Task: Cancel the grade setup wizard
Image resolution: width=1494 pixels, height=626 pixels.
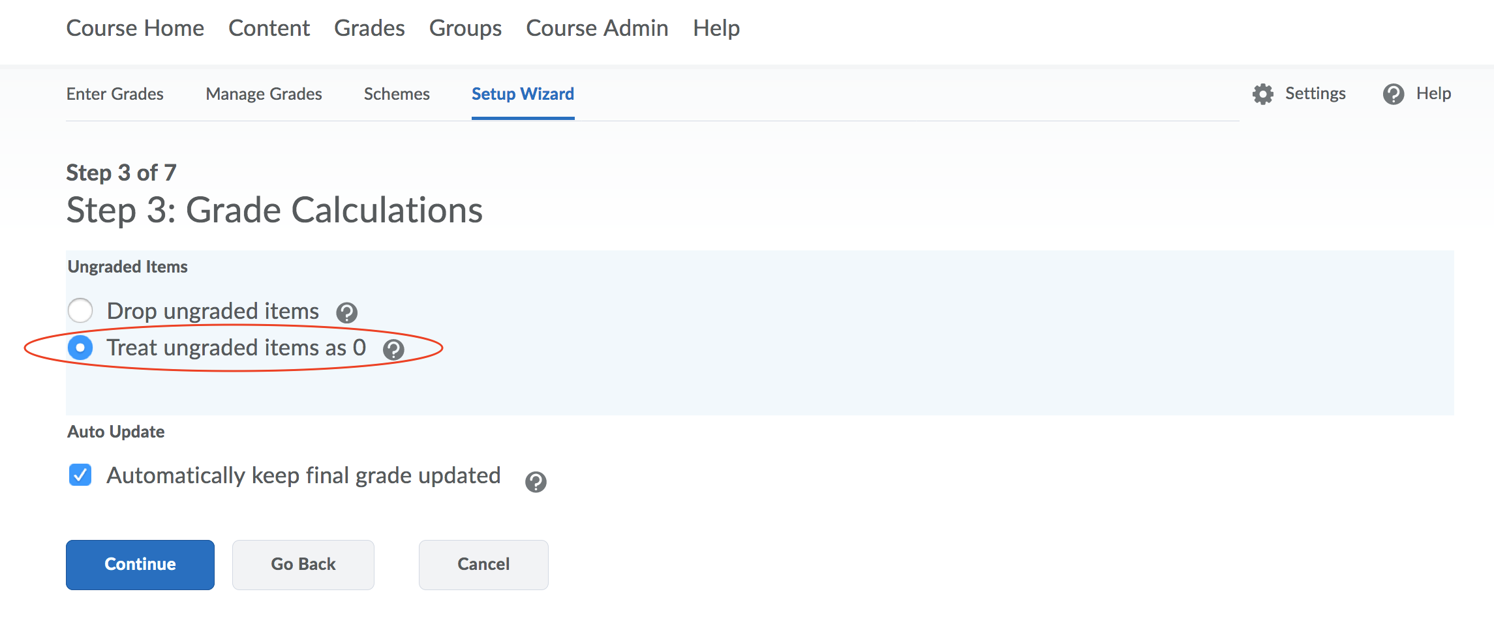Action: pyautogui.click(x=483, y=564)
